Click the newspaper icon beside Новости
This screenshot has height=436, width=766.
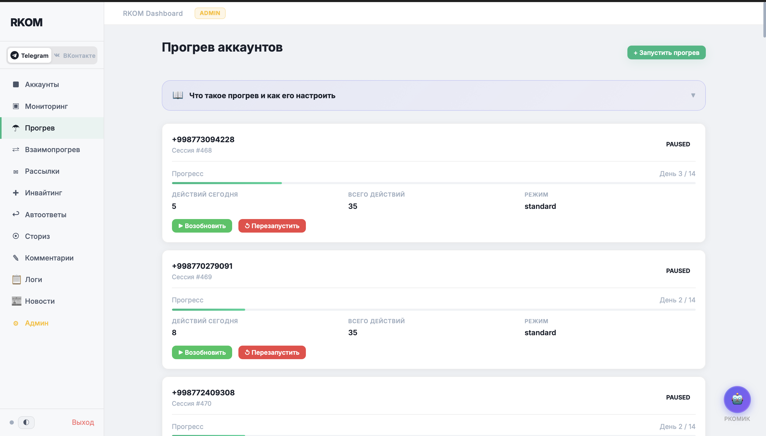click(x=16, y=301)
